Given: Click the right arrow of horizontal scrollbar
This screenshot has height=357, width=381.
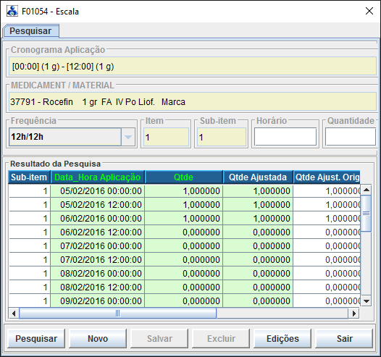Looking at the screenshot, I should 354,314.
